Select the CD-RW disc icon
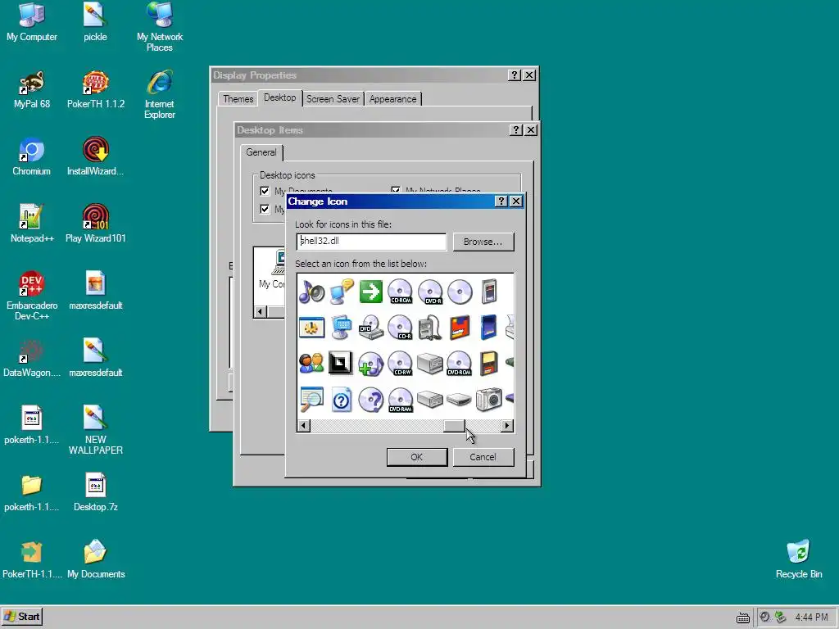 pos(400,363)
